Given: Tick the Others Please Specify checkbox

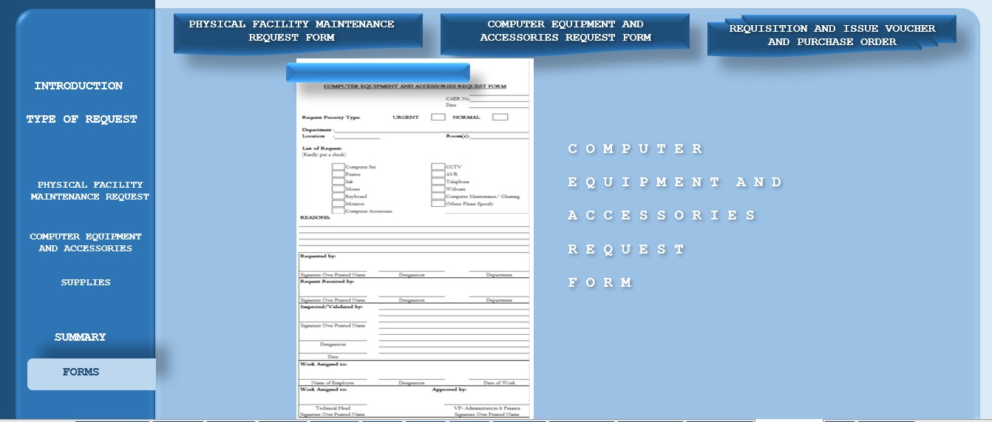Looking at the screenshot, I should [x=438, y=204].
